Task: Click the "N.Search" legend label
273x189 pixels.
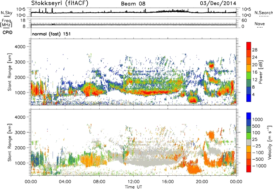Action: [263, 13]
